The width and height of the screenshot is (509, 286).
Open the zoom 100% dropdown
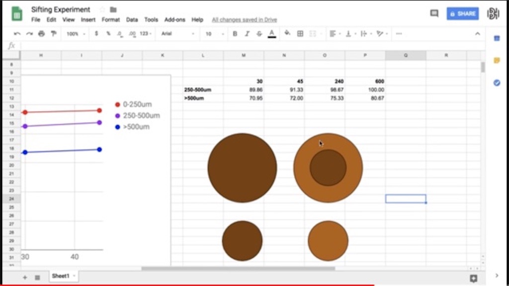(x=76, y=34)
